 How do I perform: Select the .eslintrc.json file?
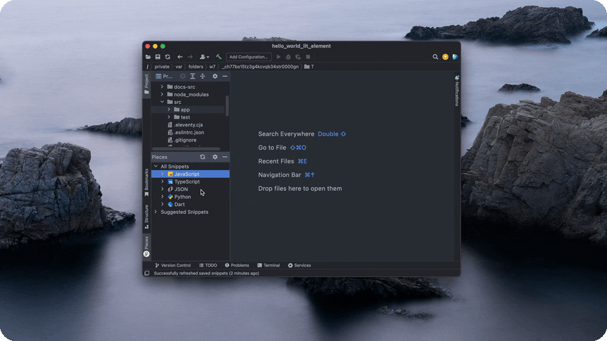[x=186, y=132]
